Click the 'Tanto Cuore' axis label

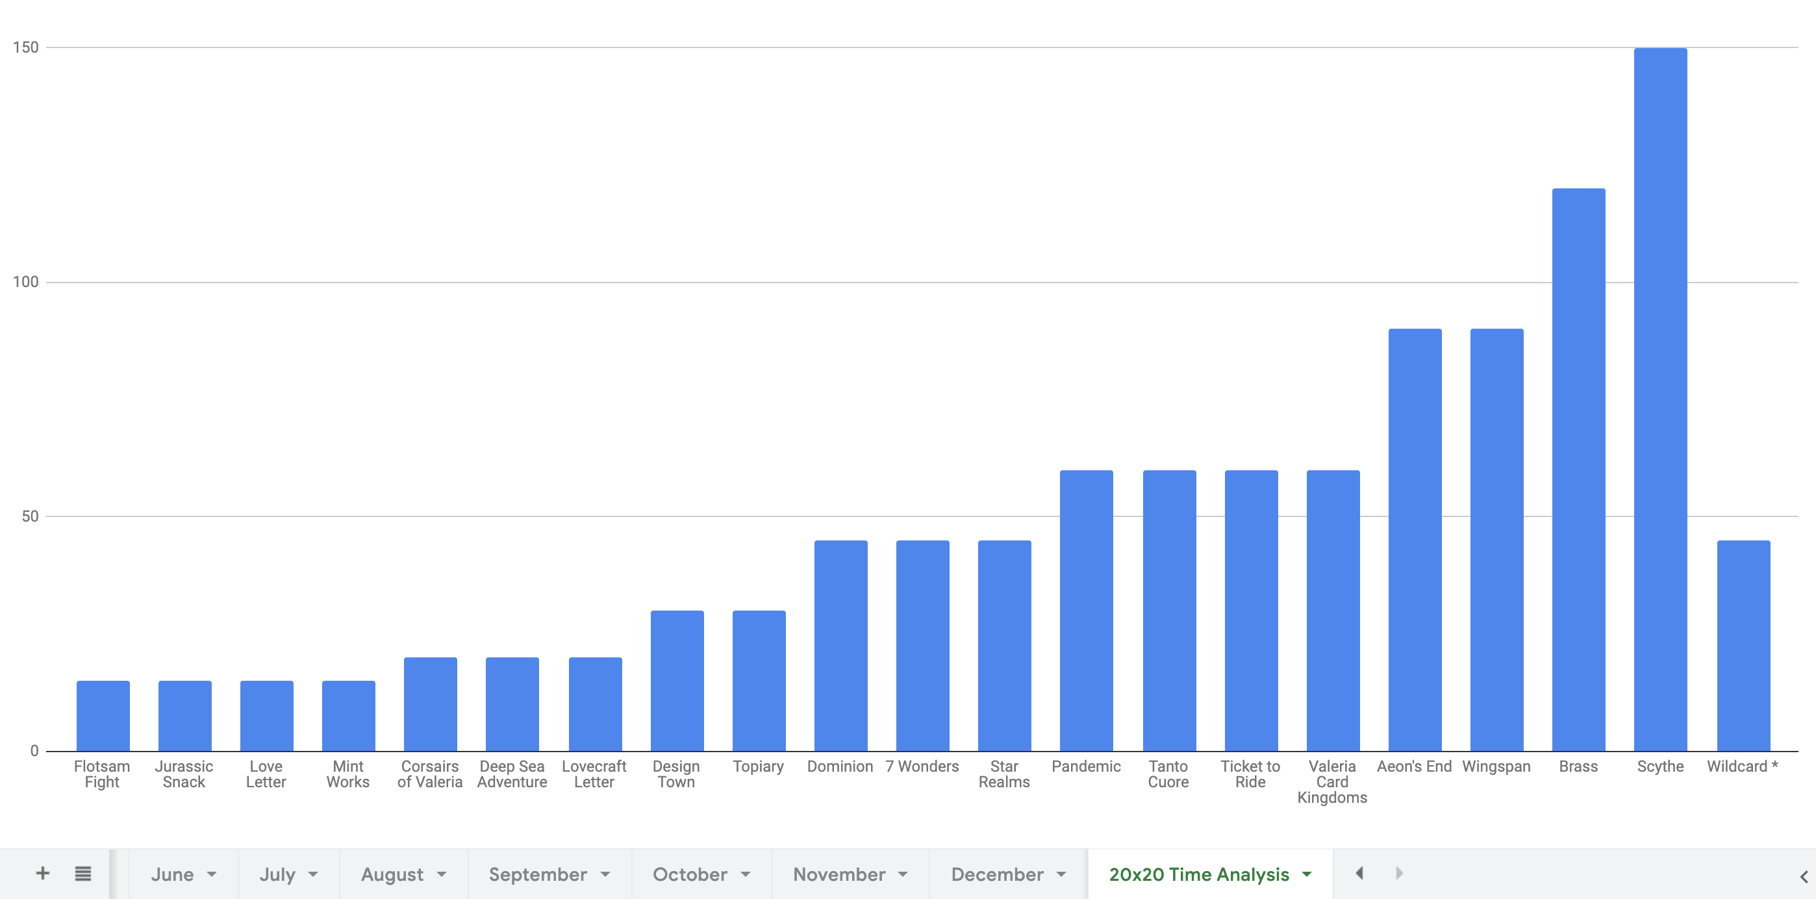1168,774
